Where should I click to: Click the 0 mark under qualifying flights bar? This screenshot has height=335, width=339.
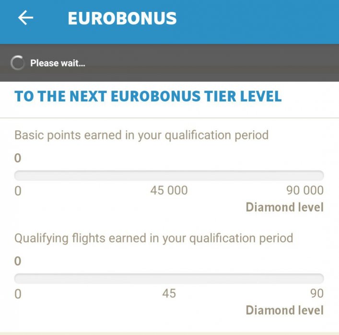click(x=18, y=294)
